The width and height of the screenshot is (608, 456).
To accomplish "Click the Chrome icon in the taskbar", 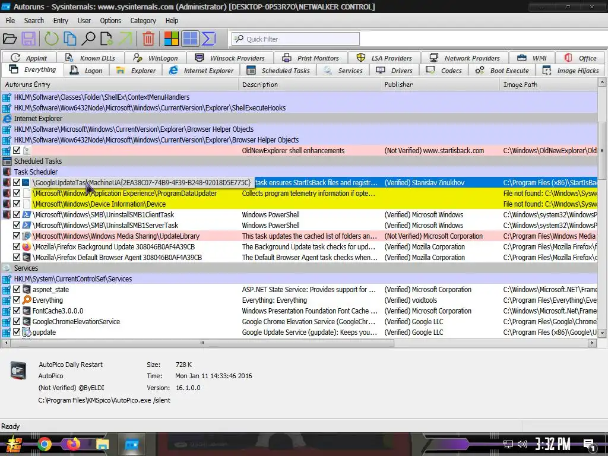I will (45, 444).
